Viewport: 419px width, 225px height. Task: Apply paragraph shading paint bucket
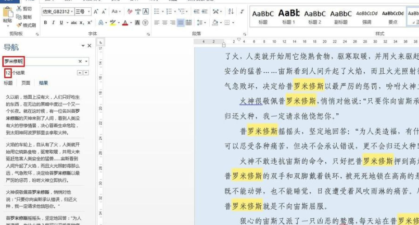tap(215, 23)
